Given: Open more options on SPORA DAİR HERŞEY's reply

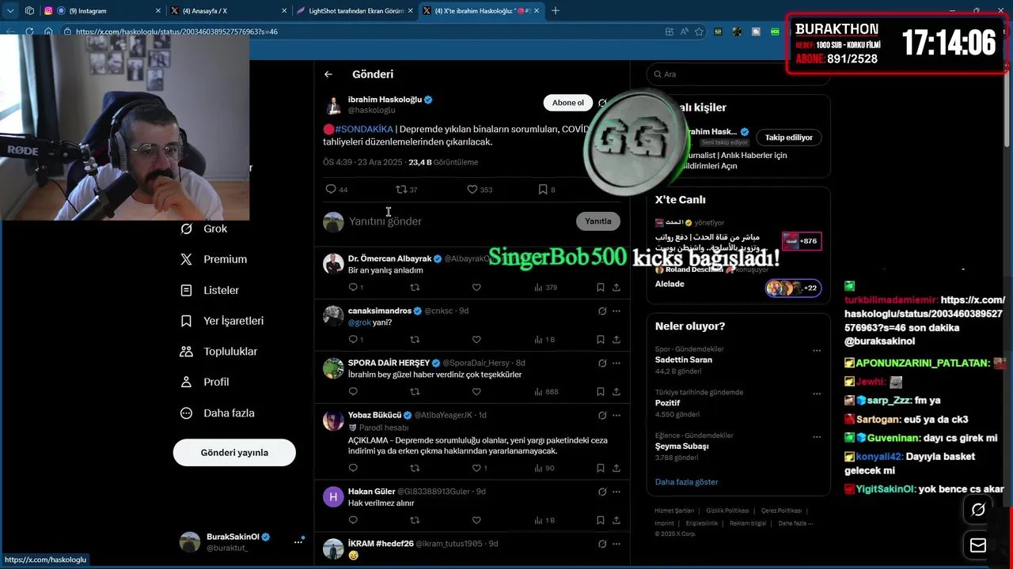Looking at the screenshot, I should [616, 364].
